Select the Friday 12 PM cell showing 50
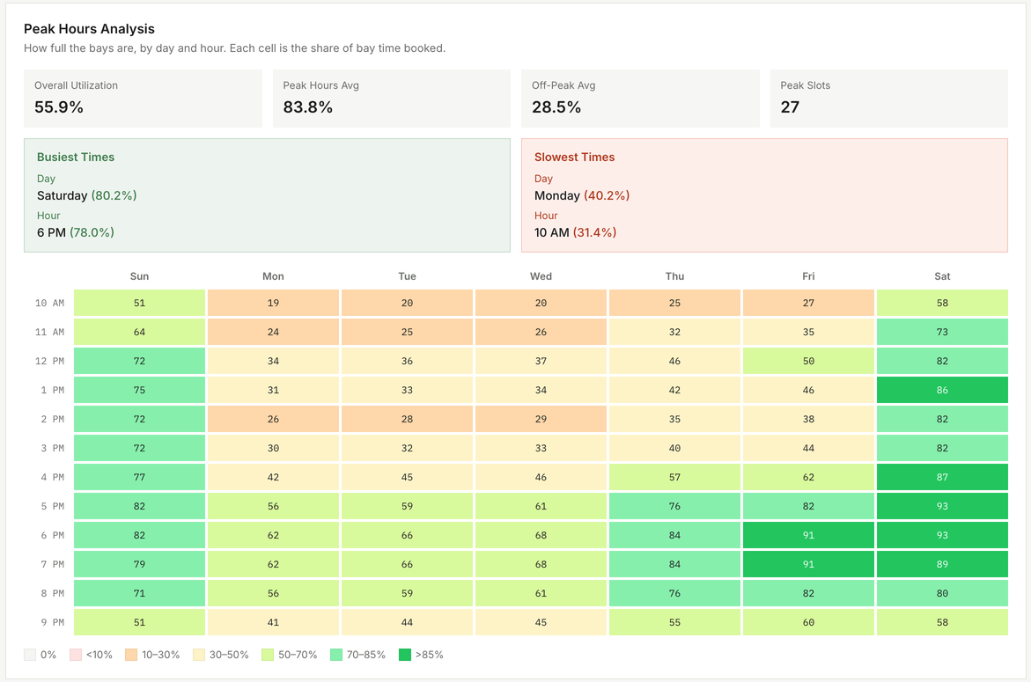The width and height of the screenshot is (1031, 682). 808,361
